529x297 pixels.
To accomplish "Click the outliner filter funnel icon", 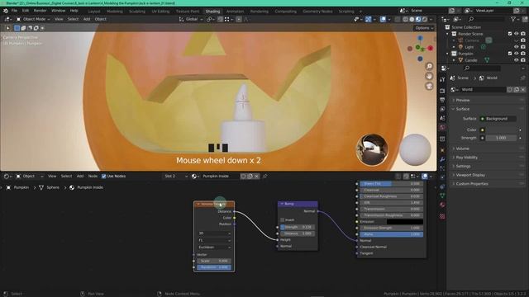I will point(513,20).
